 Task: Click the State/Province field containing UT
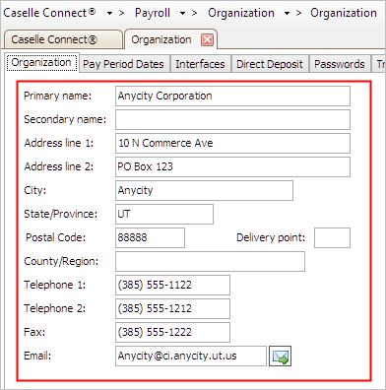tap(164, 214)
